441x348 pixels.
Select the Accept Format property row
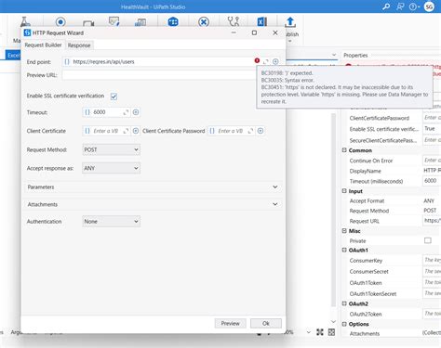point(393,201)
